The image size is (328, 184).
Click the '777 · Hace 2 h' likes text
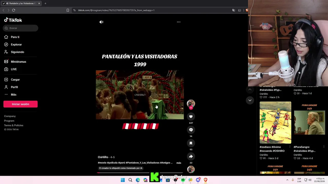tap(270, 97)
